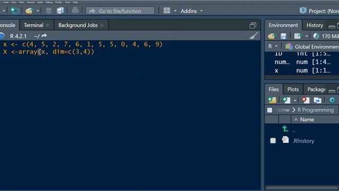The image size is (339, 191).
Task: Select the Files tab
Action: (x=273, y=89)
